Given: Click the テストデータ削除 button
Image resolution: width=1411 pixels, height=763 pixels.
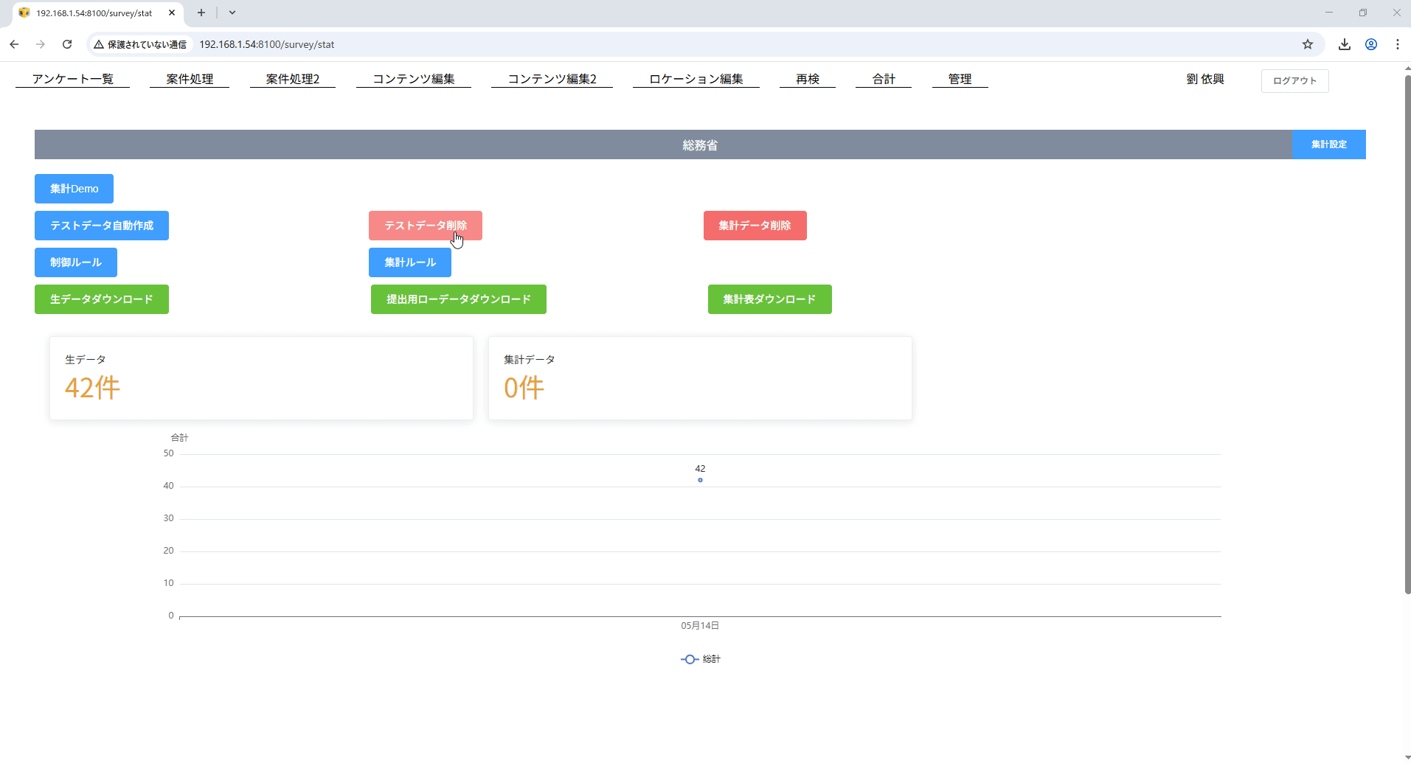Looking at the screenshot, I should point(425,225).
